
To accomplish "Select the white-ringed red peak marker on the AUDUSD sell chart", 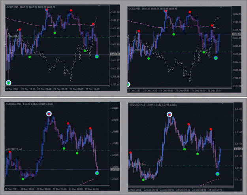I will coord(49,114).
